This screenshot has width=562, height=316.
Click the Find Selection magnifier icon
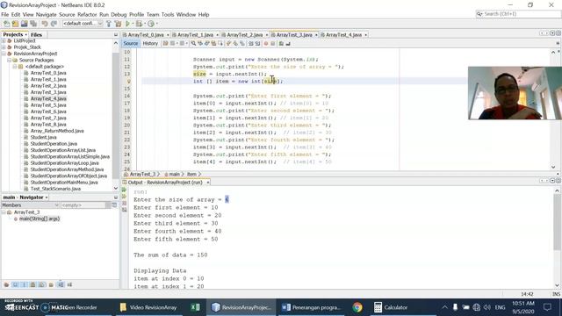193,43
